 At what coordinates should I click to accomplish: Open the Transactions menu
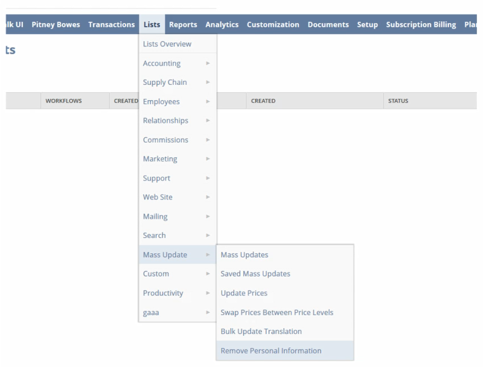click(x=112, y=25)
